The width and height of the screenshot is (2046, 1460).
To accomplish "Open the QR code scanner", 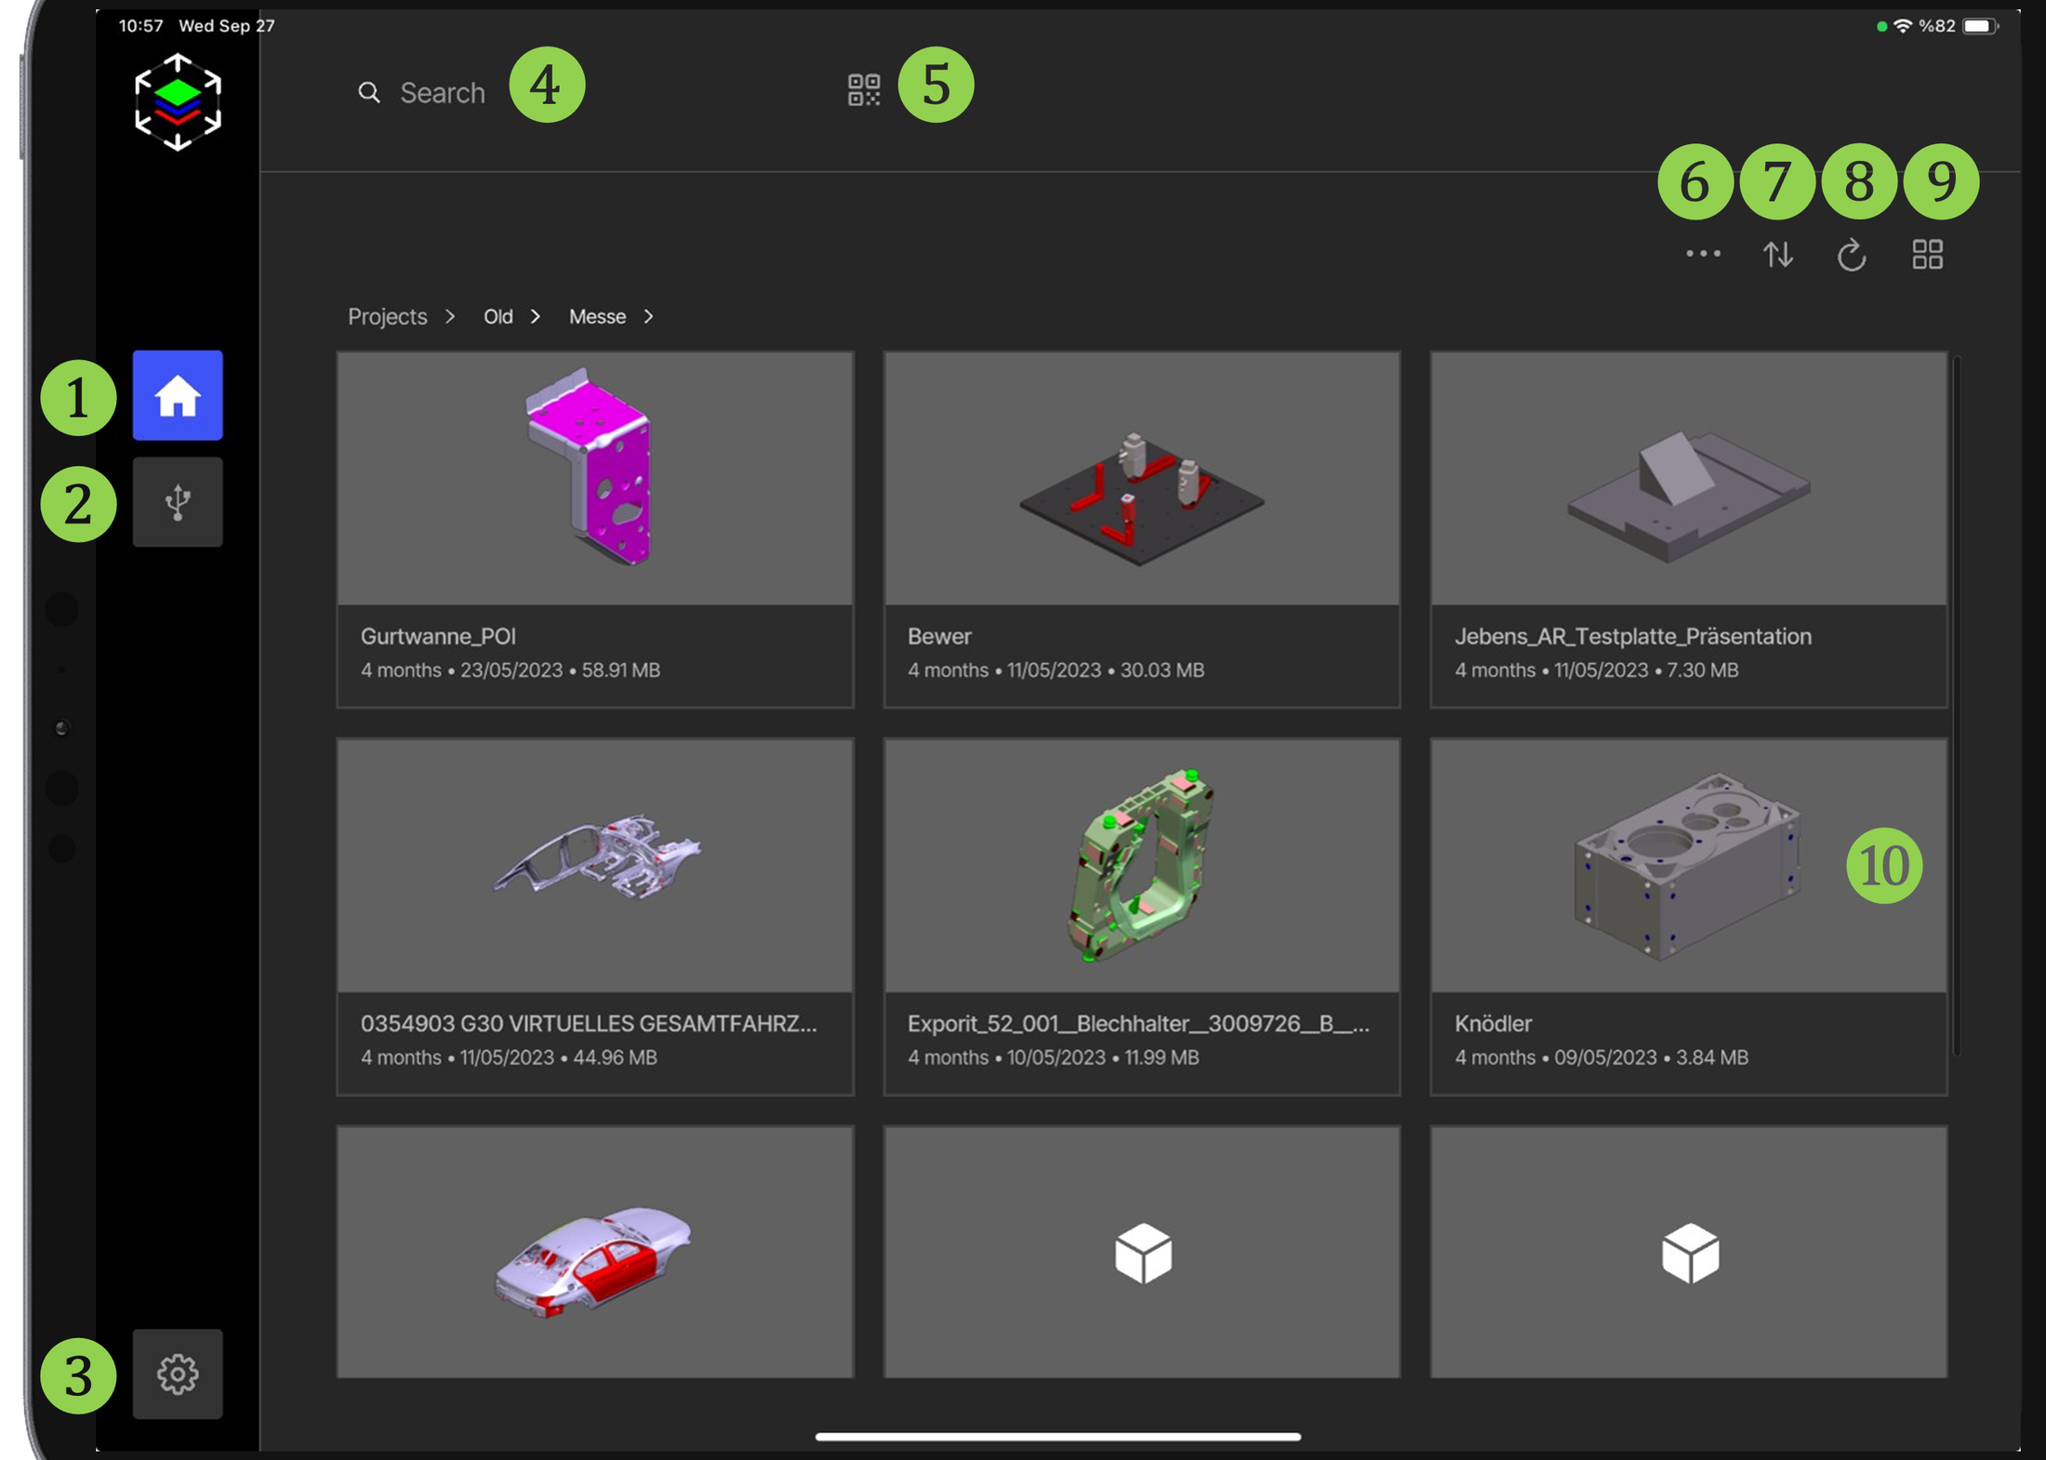I will click(x=864, y=90).
